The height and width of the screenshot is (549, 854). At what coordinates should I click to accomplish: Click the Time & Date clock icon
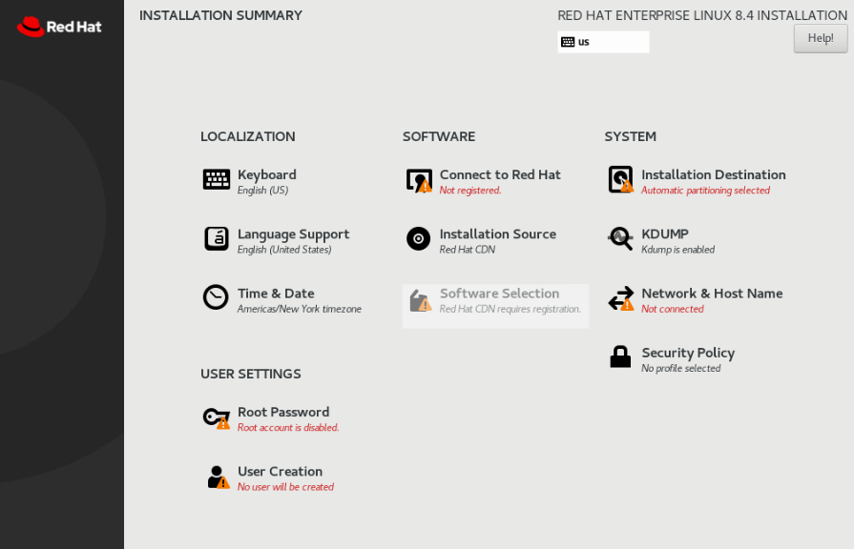coord(217,297)
